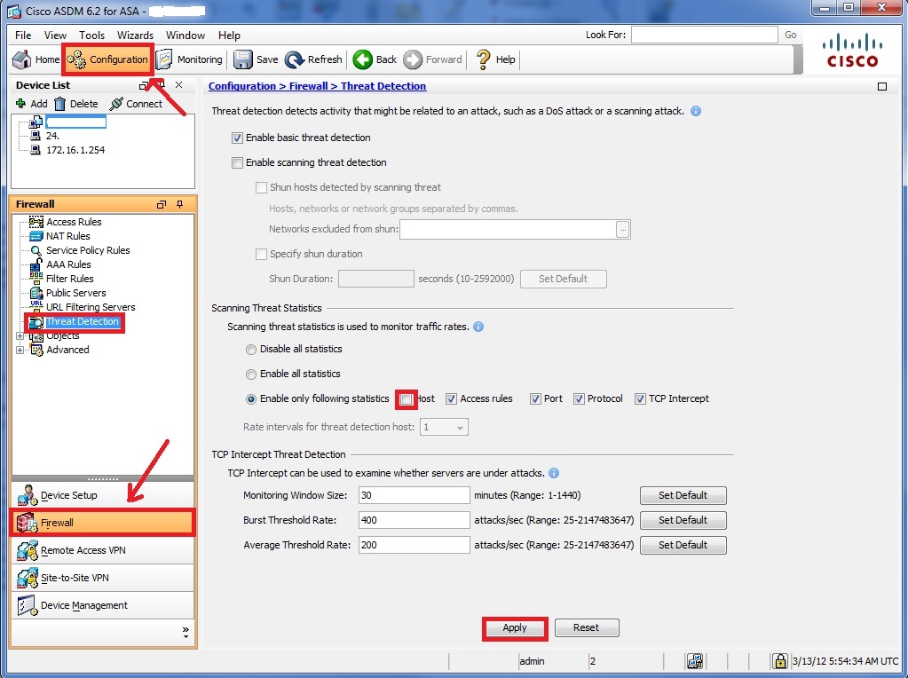The width and height of the screenshot is (908, 678).
Task: Toggle Enable basic threat detection
Action: click(237, 138)
